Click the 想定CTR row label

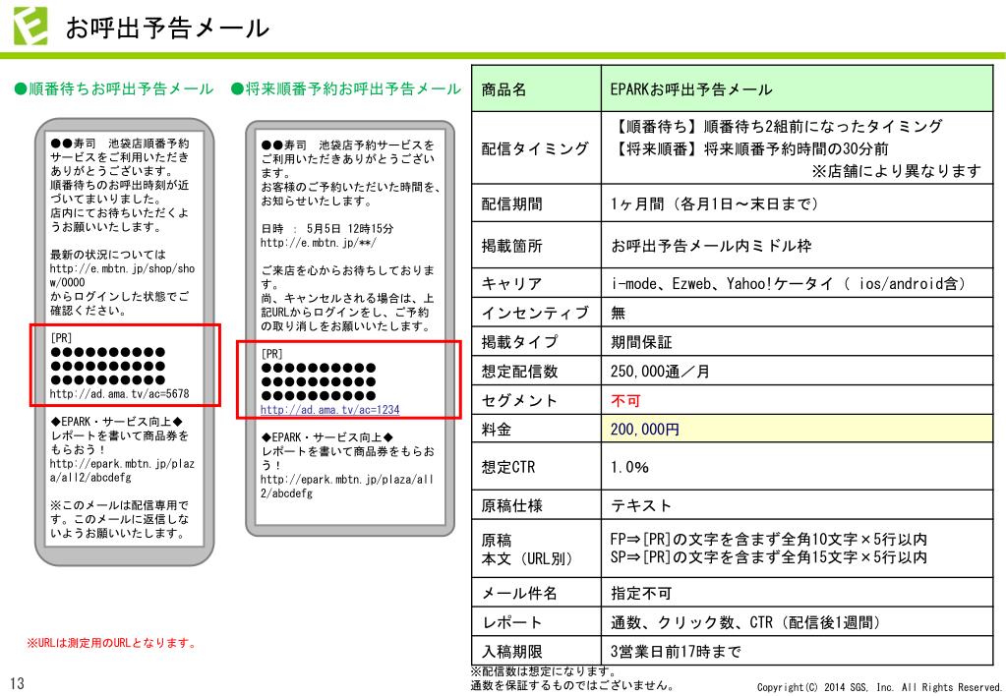[508, 467]
